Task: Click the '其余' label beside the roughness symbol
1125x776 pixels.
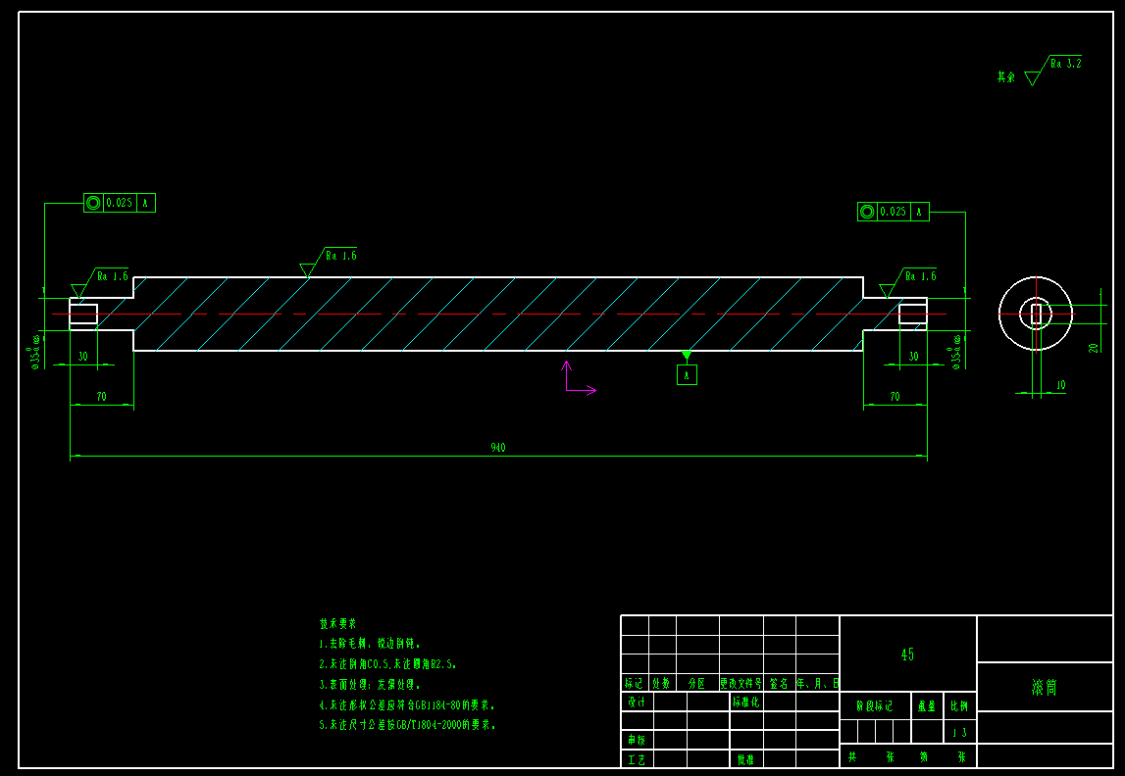Action: 1006,76
